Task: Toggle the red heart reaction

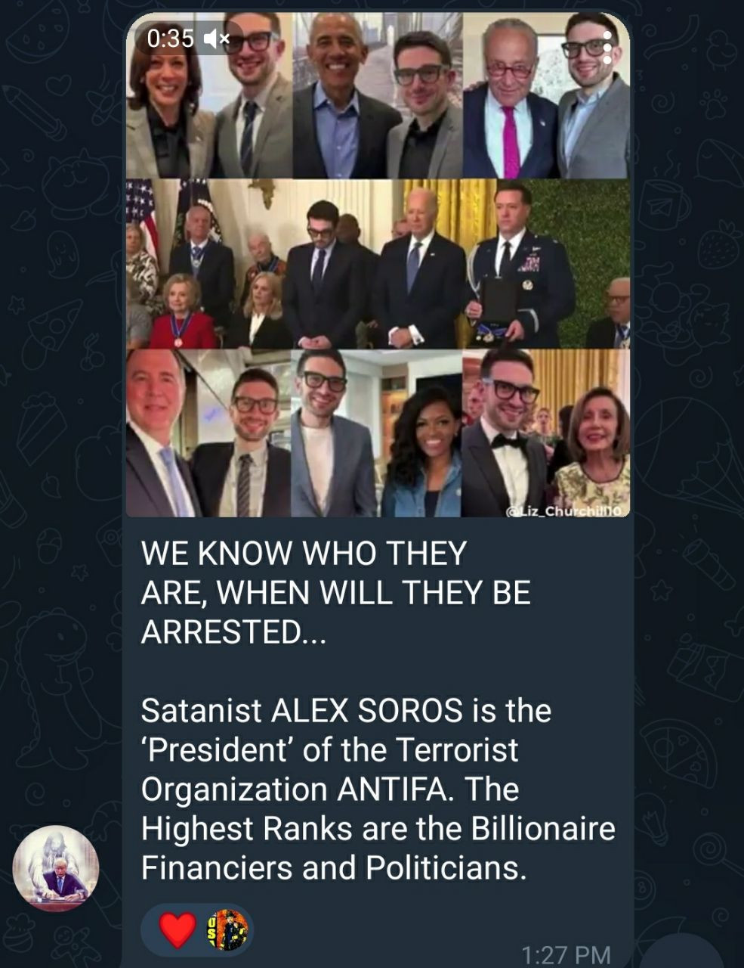Action: point(178,930)
